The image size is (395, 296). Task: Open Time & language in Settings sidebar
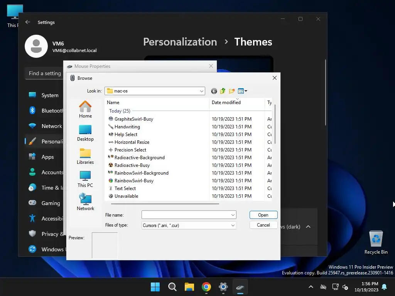(44, 188)
